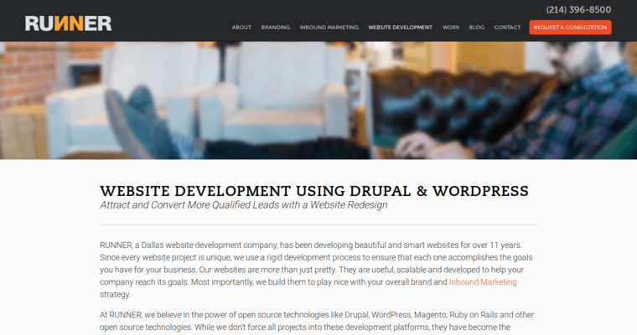Click the italic Attract and Convert subtitle
Viewport: 637px width, 335px height.
point(243,205)
